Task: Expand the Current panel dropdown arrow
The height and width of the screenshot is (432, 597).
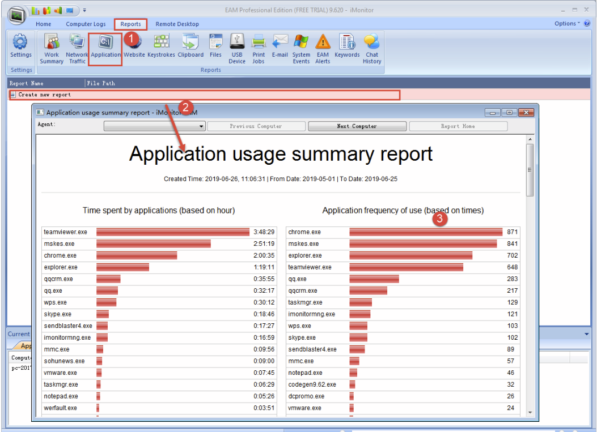Action: [x=586, y=334]
